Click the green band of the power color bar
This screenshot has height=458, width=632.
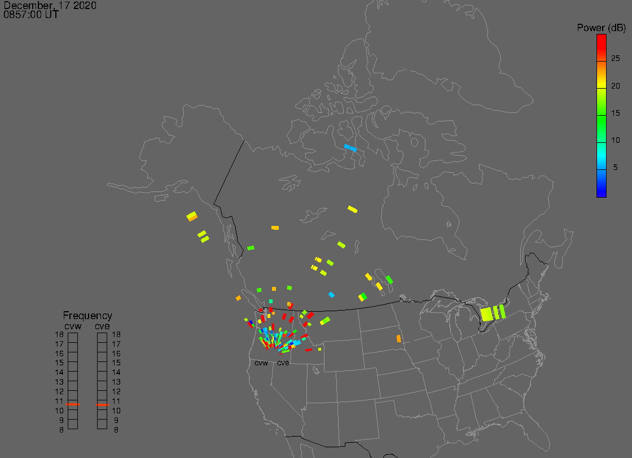pos(602,129)
